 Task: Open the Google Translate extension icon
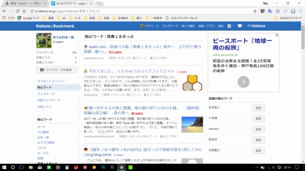point(270,11)
